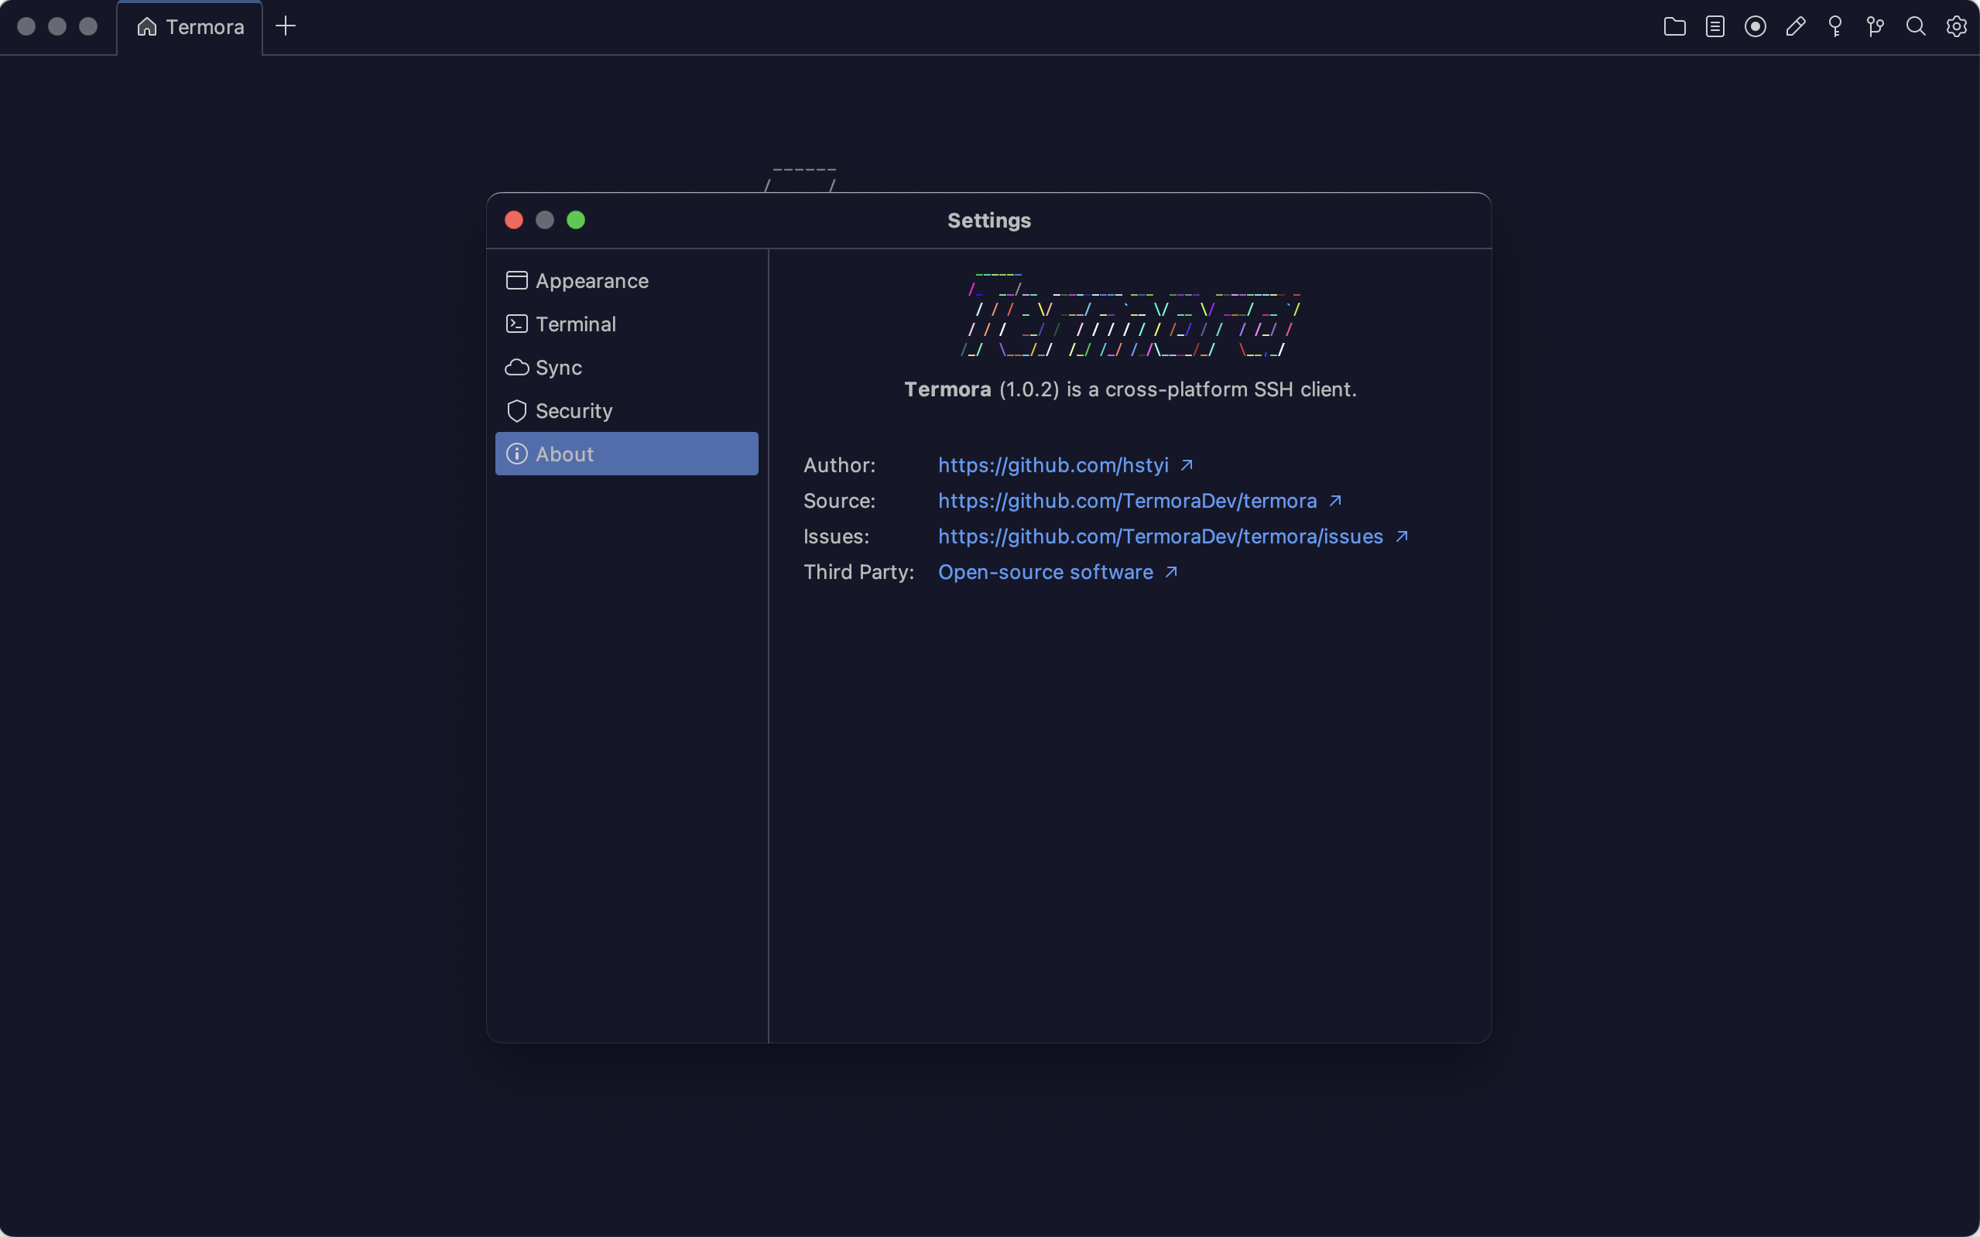
Task: Open the Author link github.com/hstyi
Action: [1053, 464]
